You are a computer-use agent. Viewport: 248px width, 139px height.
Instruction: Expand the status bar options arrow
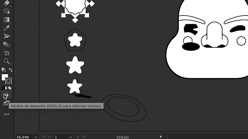pos(161,137)
